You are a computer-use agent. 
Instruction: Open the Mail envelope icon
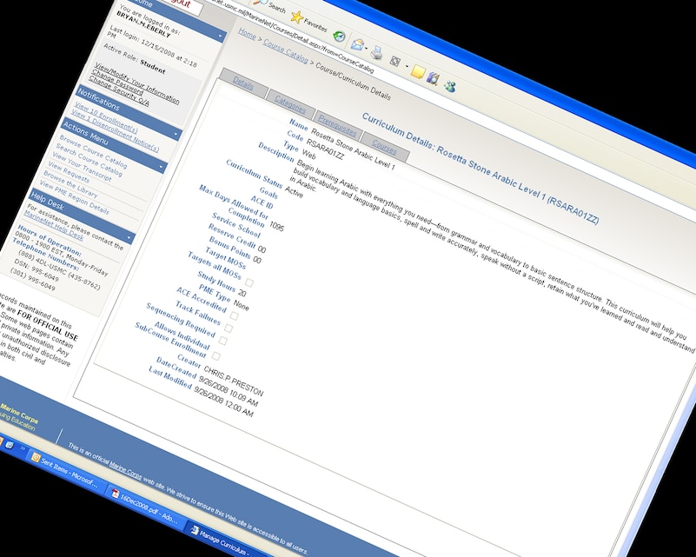(357, 46)
